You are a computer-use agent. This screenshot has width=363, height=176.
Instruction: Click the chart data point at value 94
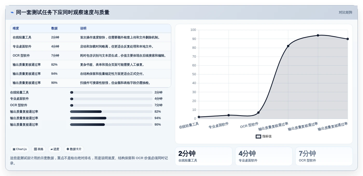[318, 35]
